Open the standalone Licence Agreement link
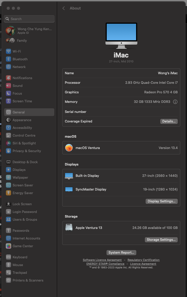Screen dimensions: 187x297 [143, 264]
